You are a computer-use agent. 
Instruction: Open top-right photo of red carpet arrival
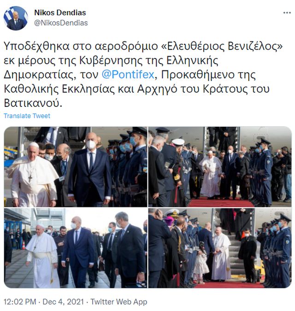[x=220, y=167]
